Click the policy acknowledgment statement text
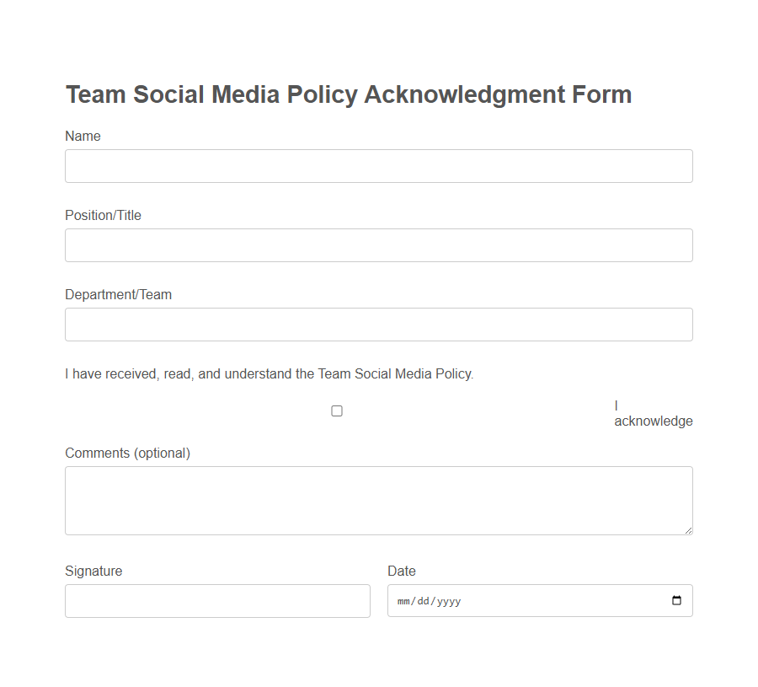758x687 pixels. tap(269, 373)
